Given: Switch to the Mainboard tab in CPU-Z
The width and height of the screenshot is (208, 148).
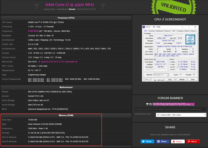Looking at the screenshot, I should [159, 31].
